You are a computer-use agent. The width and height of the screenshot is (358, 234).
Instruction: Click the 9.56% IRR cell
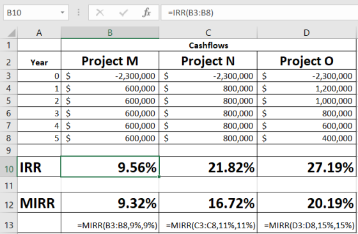[110, 167]
